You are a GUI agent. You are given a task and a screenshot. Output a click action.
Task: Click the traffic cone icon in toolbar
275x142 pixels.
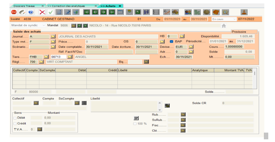click(244, 12)
